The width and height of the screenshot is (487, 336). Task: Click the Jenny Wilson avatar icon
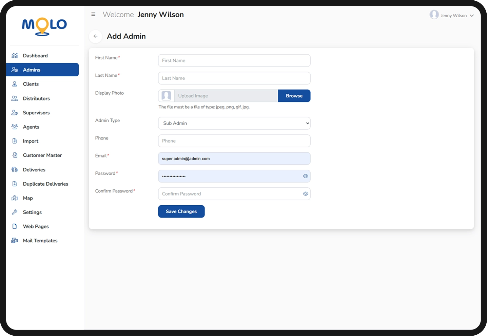coord(434,15)
